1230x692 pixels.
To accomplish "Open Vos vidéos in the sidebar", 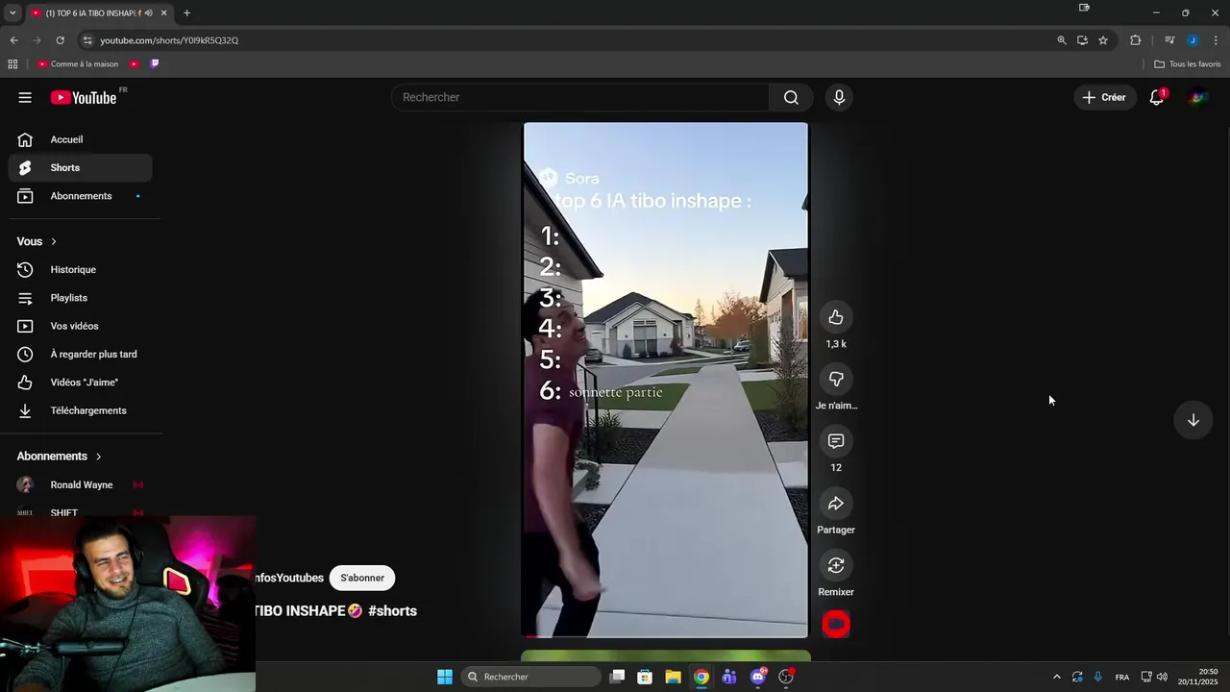I will [81, 326].
